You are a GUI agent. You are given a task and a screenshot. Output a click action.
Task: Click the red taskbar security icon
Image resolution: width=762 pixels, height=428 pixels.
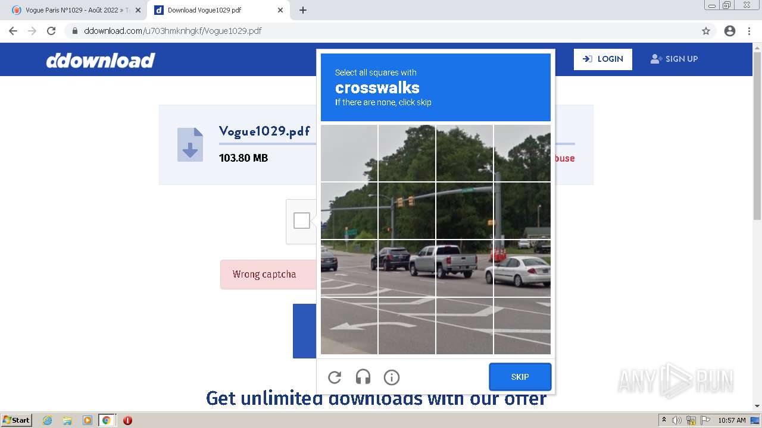127,420
